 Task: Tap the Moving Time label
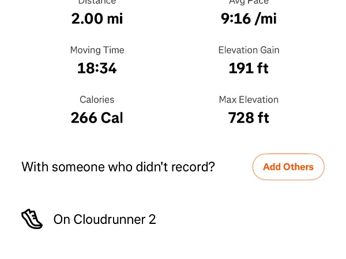(x=97, y=50)
